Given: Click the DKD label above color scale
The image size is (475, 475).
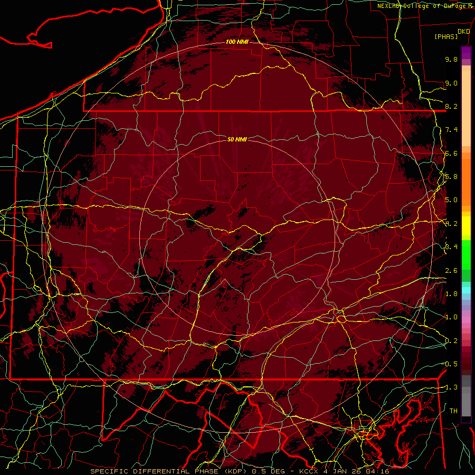Looking at the screenshot, I should click(x=463, y=32).
